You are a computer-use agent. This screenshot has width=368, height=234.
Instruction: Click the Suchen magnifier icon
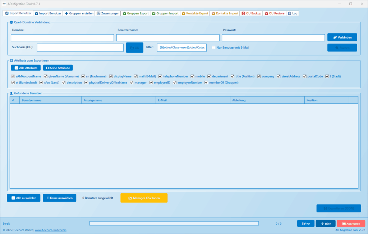(337, 47)
